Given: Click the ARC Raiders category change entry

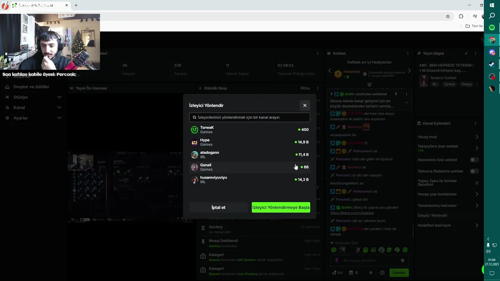Looking at the screenshot, I should [260, 257].
